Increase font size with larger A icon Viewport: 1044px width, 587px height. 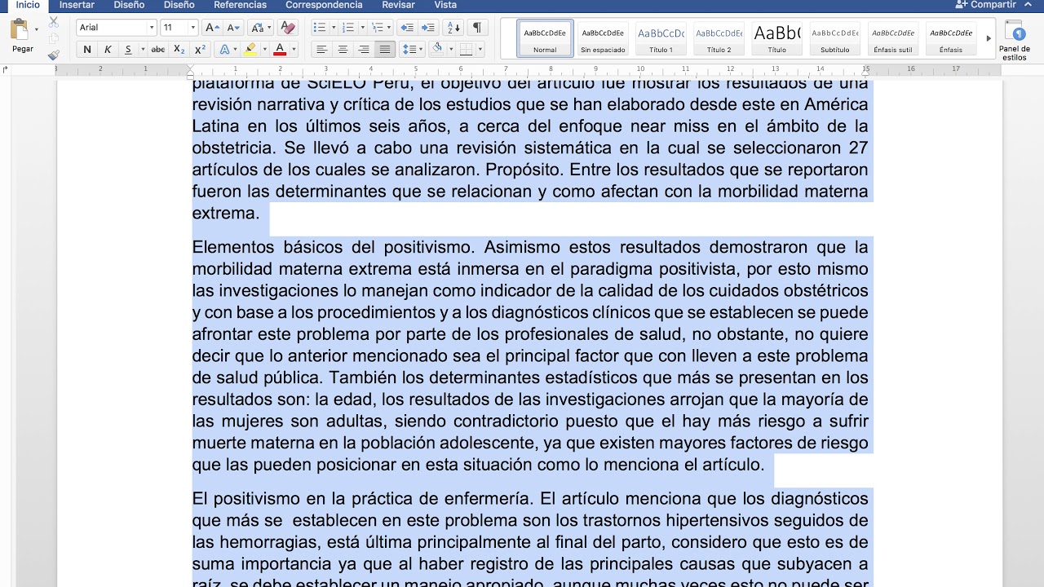(x=212, y=28)
